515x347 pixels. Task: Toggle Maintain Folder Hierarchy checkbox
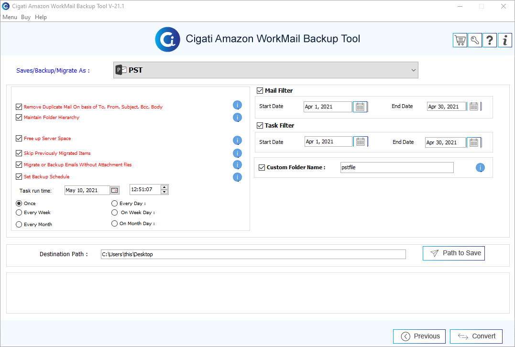pos(19,117)
